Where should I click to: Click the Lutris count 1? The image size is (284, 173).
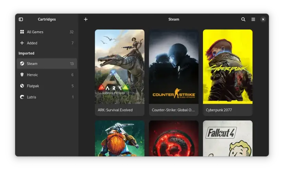coord(73,97)
